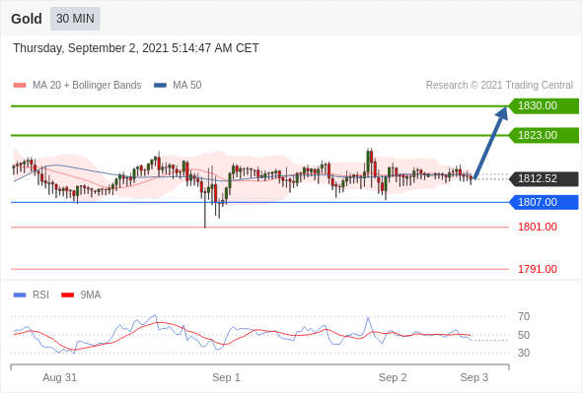
Task: Click the 1812.52 current price tag
Action: 544,179
